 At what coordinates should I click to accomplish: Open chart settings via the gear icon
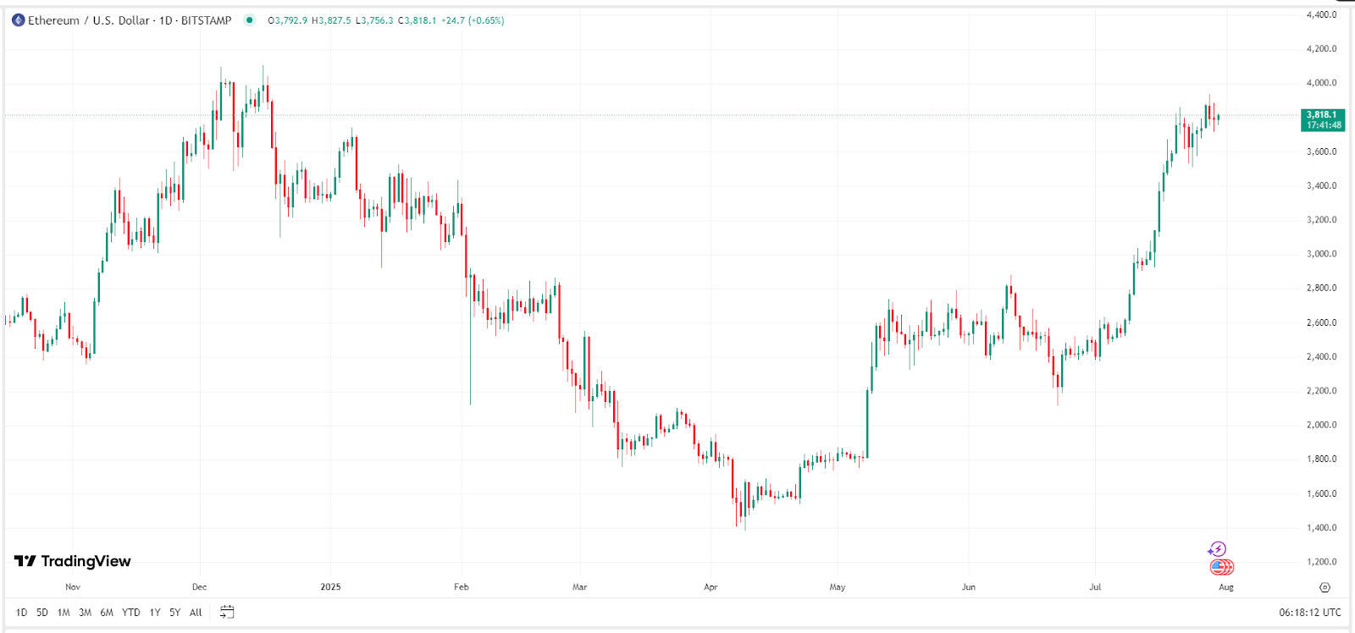[1325, 587]
